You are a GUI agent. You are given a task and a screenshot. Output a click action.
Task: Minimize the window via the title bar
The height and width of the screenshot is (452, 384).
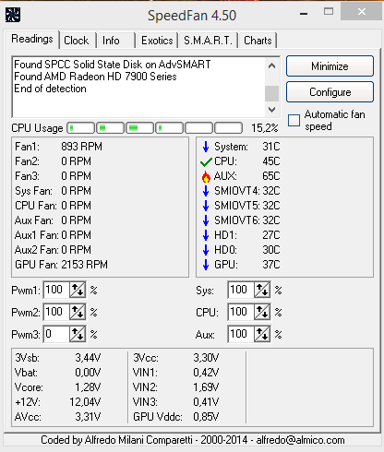304,14
